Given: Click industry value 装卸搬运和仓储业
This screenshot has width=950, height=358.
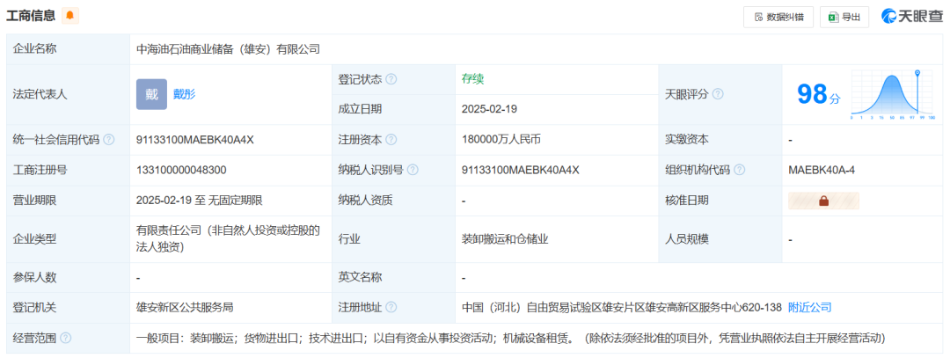Looking at the screenshot, I should coord(505,239).
